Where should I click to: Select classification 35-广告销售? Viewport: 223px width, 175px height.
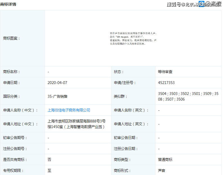(57, 96)
